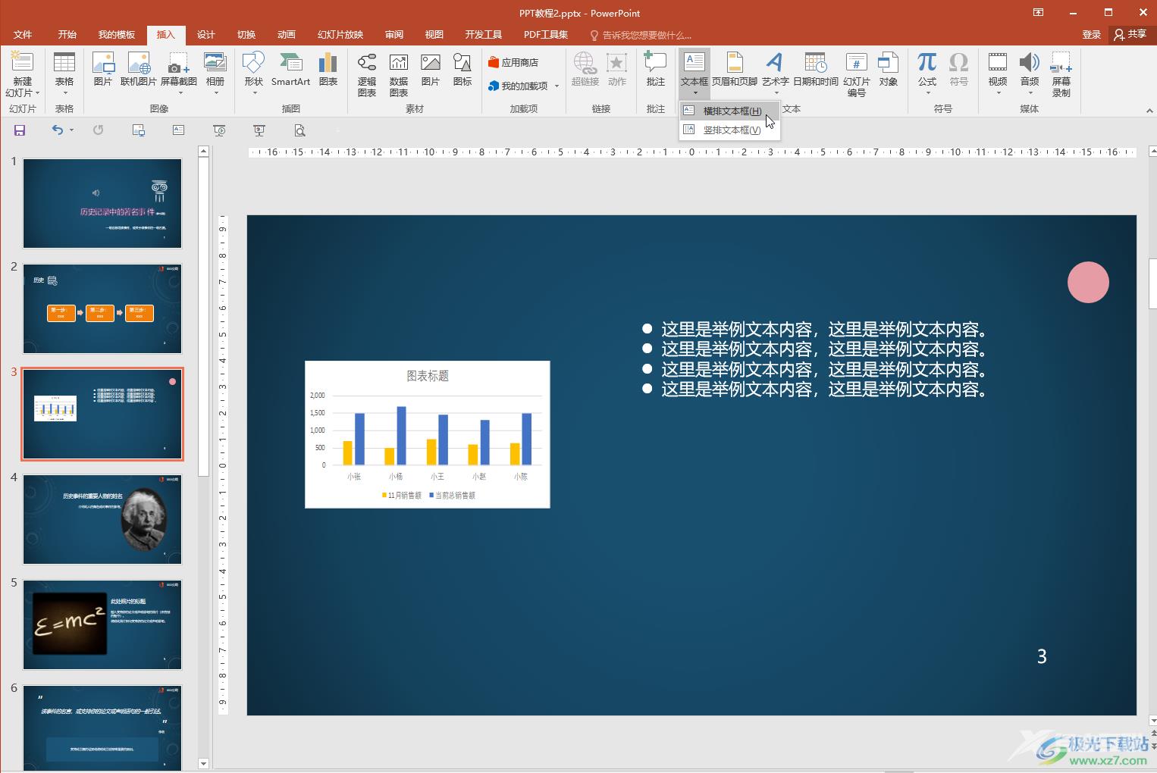The height and width of the screenshot is (773, 1157).
Task: Expand the Undo history dropdown arrow
Action: point(72,130)
